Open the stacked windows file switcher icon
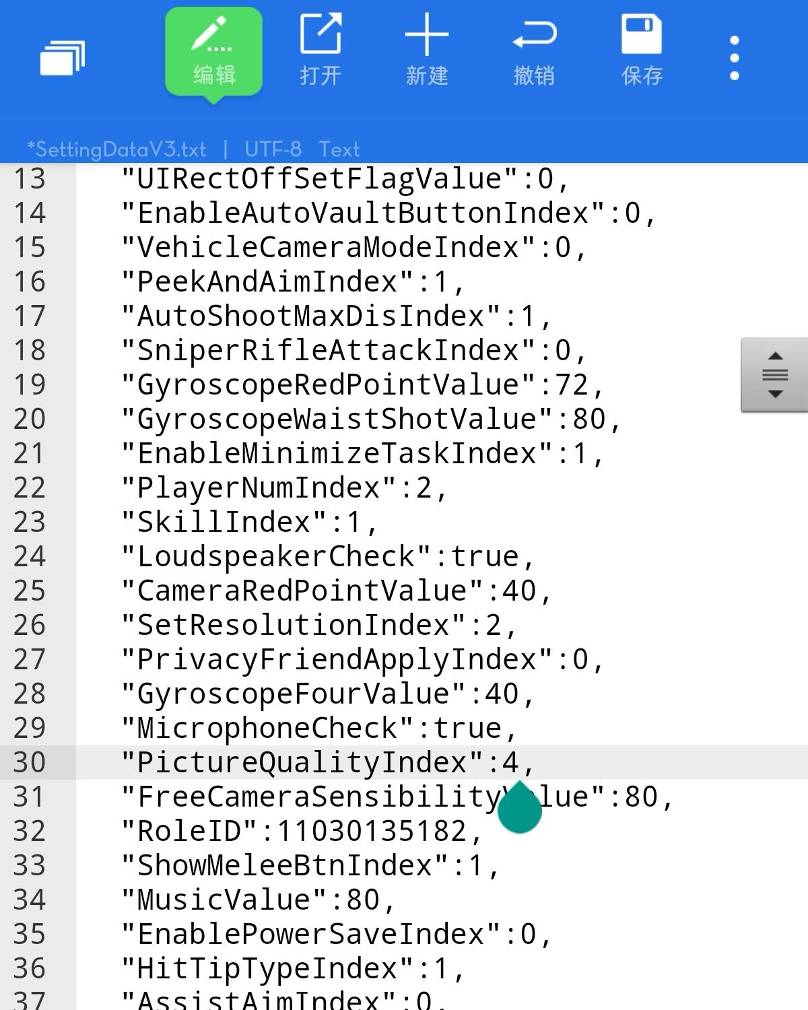 pos(63,58)
